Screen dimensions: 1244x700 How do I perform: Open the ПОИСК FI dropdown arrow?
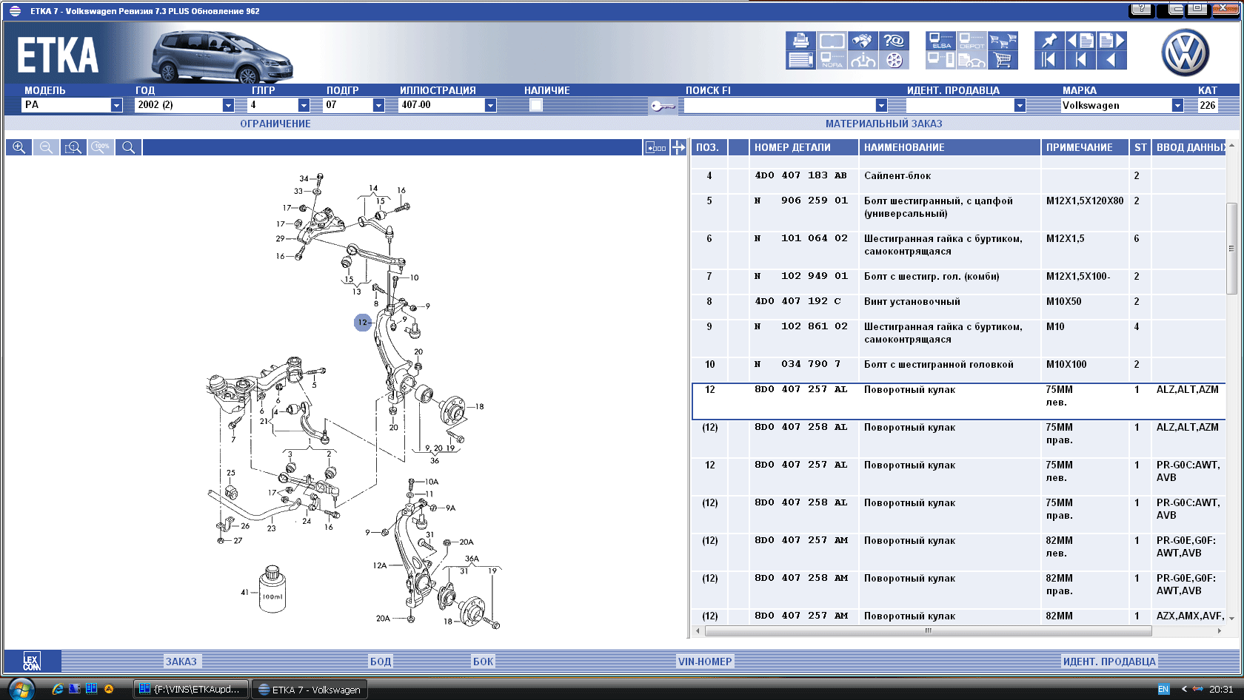coord(881,105)
